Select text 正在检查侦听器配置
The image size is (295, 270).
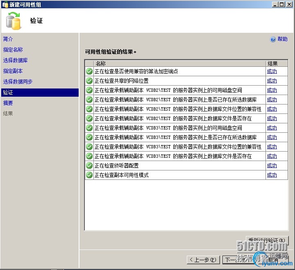pyautogui.click(x=117, y=166)
